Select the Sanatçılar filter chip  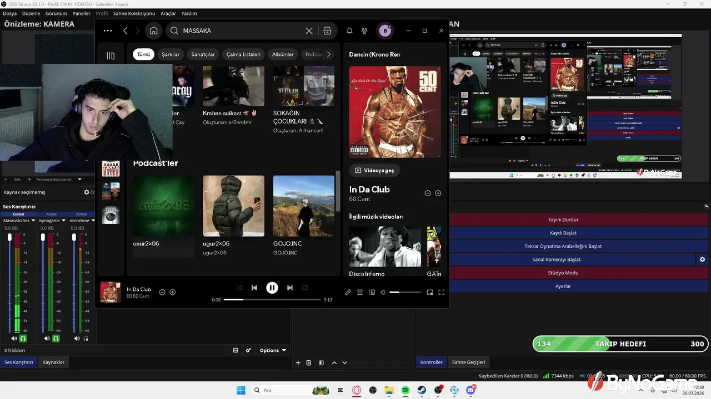click(x=203, y=54)
